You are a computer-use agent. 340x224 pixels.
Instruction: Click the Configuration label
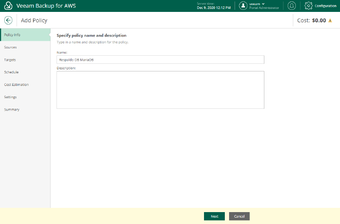click(326, 6)
